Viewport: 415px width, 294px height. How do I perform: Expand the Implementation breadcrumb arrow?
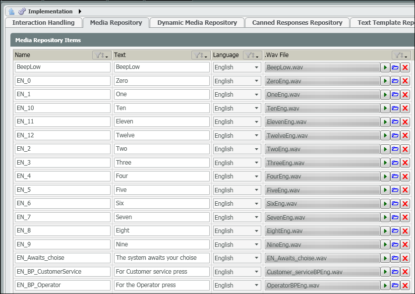tap(80, 11)
